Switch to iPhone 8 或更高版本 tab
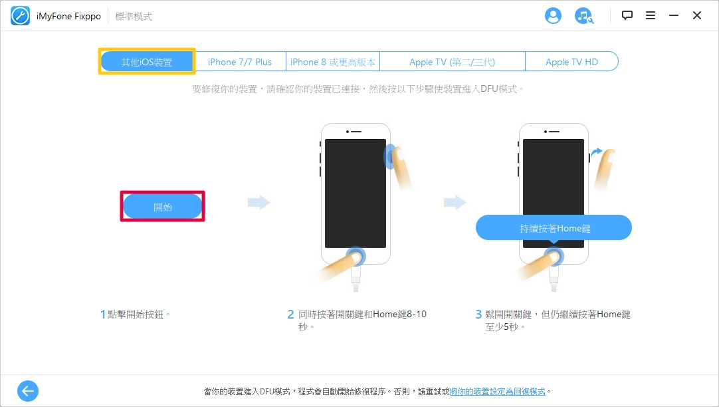Screen dimensions: 719x407 coord(333,61)
